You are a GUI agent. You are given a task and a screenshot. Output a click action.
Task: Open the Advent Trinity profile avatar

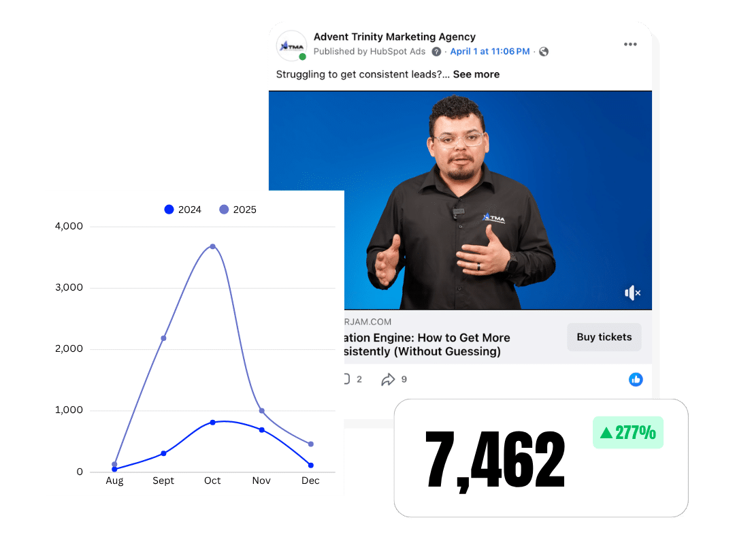pyautogui.click(x=291, y=46)
